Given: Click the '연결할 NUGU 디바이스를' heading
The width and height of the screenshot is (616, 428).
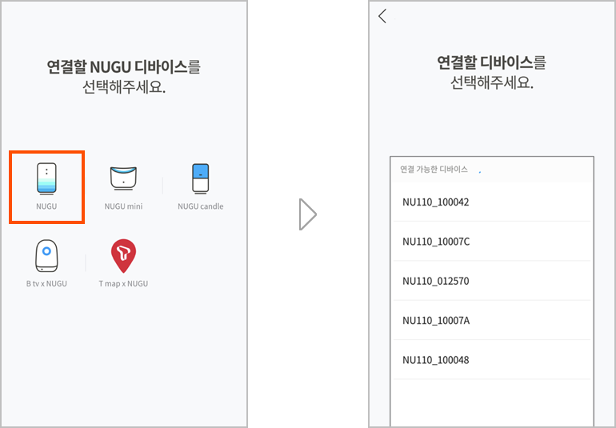Looking at the screenshot, I should 124,67.
